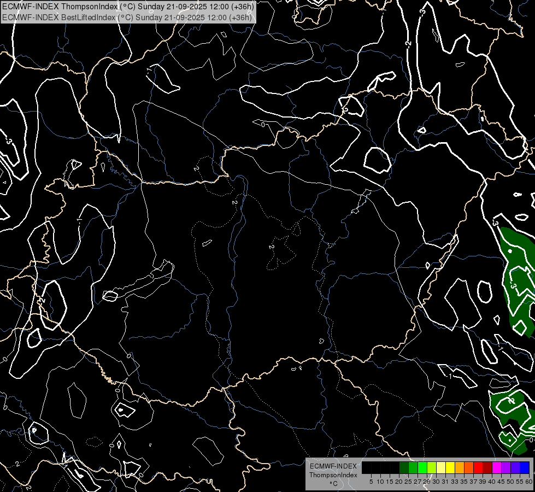
Task: Click the BestLiftedIndex title line at top
Action: 127,17
